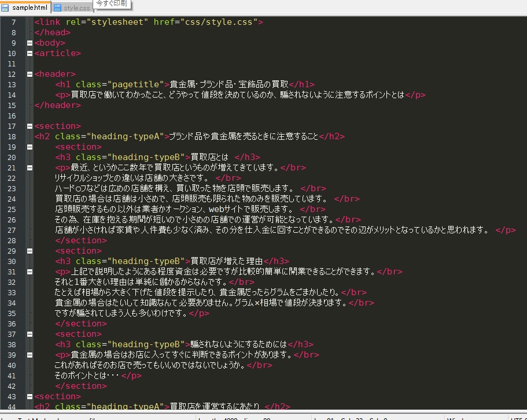This screenshot has height=420, width=527.
Task: Click the save icon on sample.html tab
Action: pos(5,8)
